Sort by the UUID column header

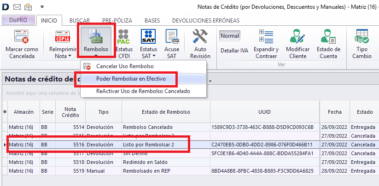265,112
